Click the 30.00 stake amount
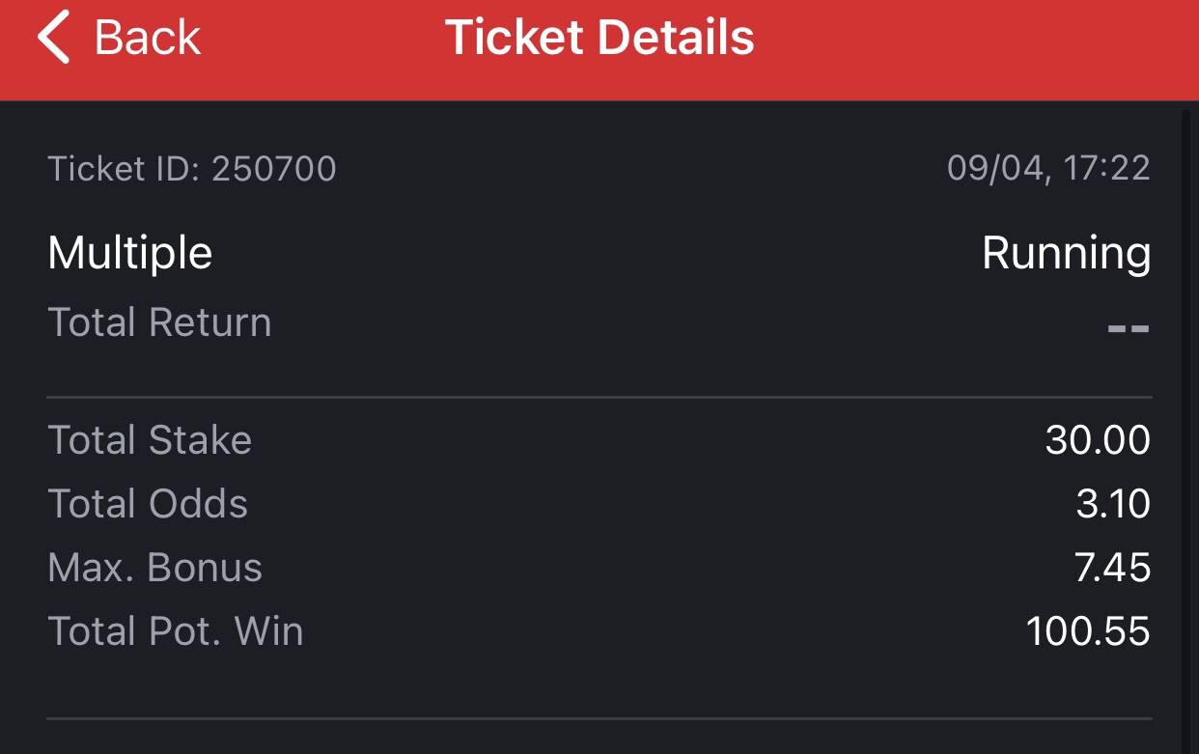This screenshot has width=1199, height=754. [x=1098, y=440]
